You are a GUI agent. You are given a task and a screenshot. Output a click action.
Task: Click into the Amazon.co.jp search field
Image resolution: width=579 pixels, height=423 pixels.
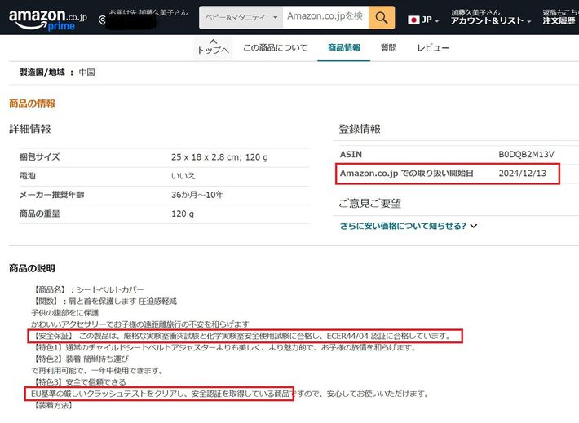tap(325, 16)
